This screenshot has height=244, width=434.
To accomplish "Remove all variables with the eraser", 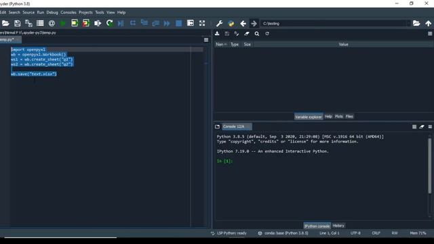I will point(247,33).
